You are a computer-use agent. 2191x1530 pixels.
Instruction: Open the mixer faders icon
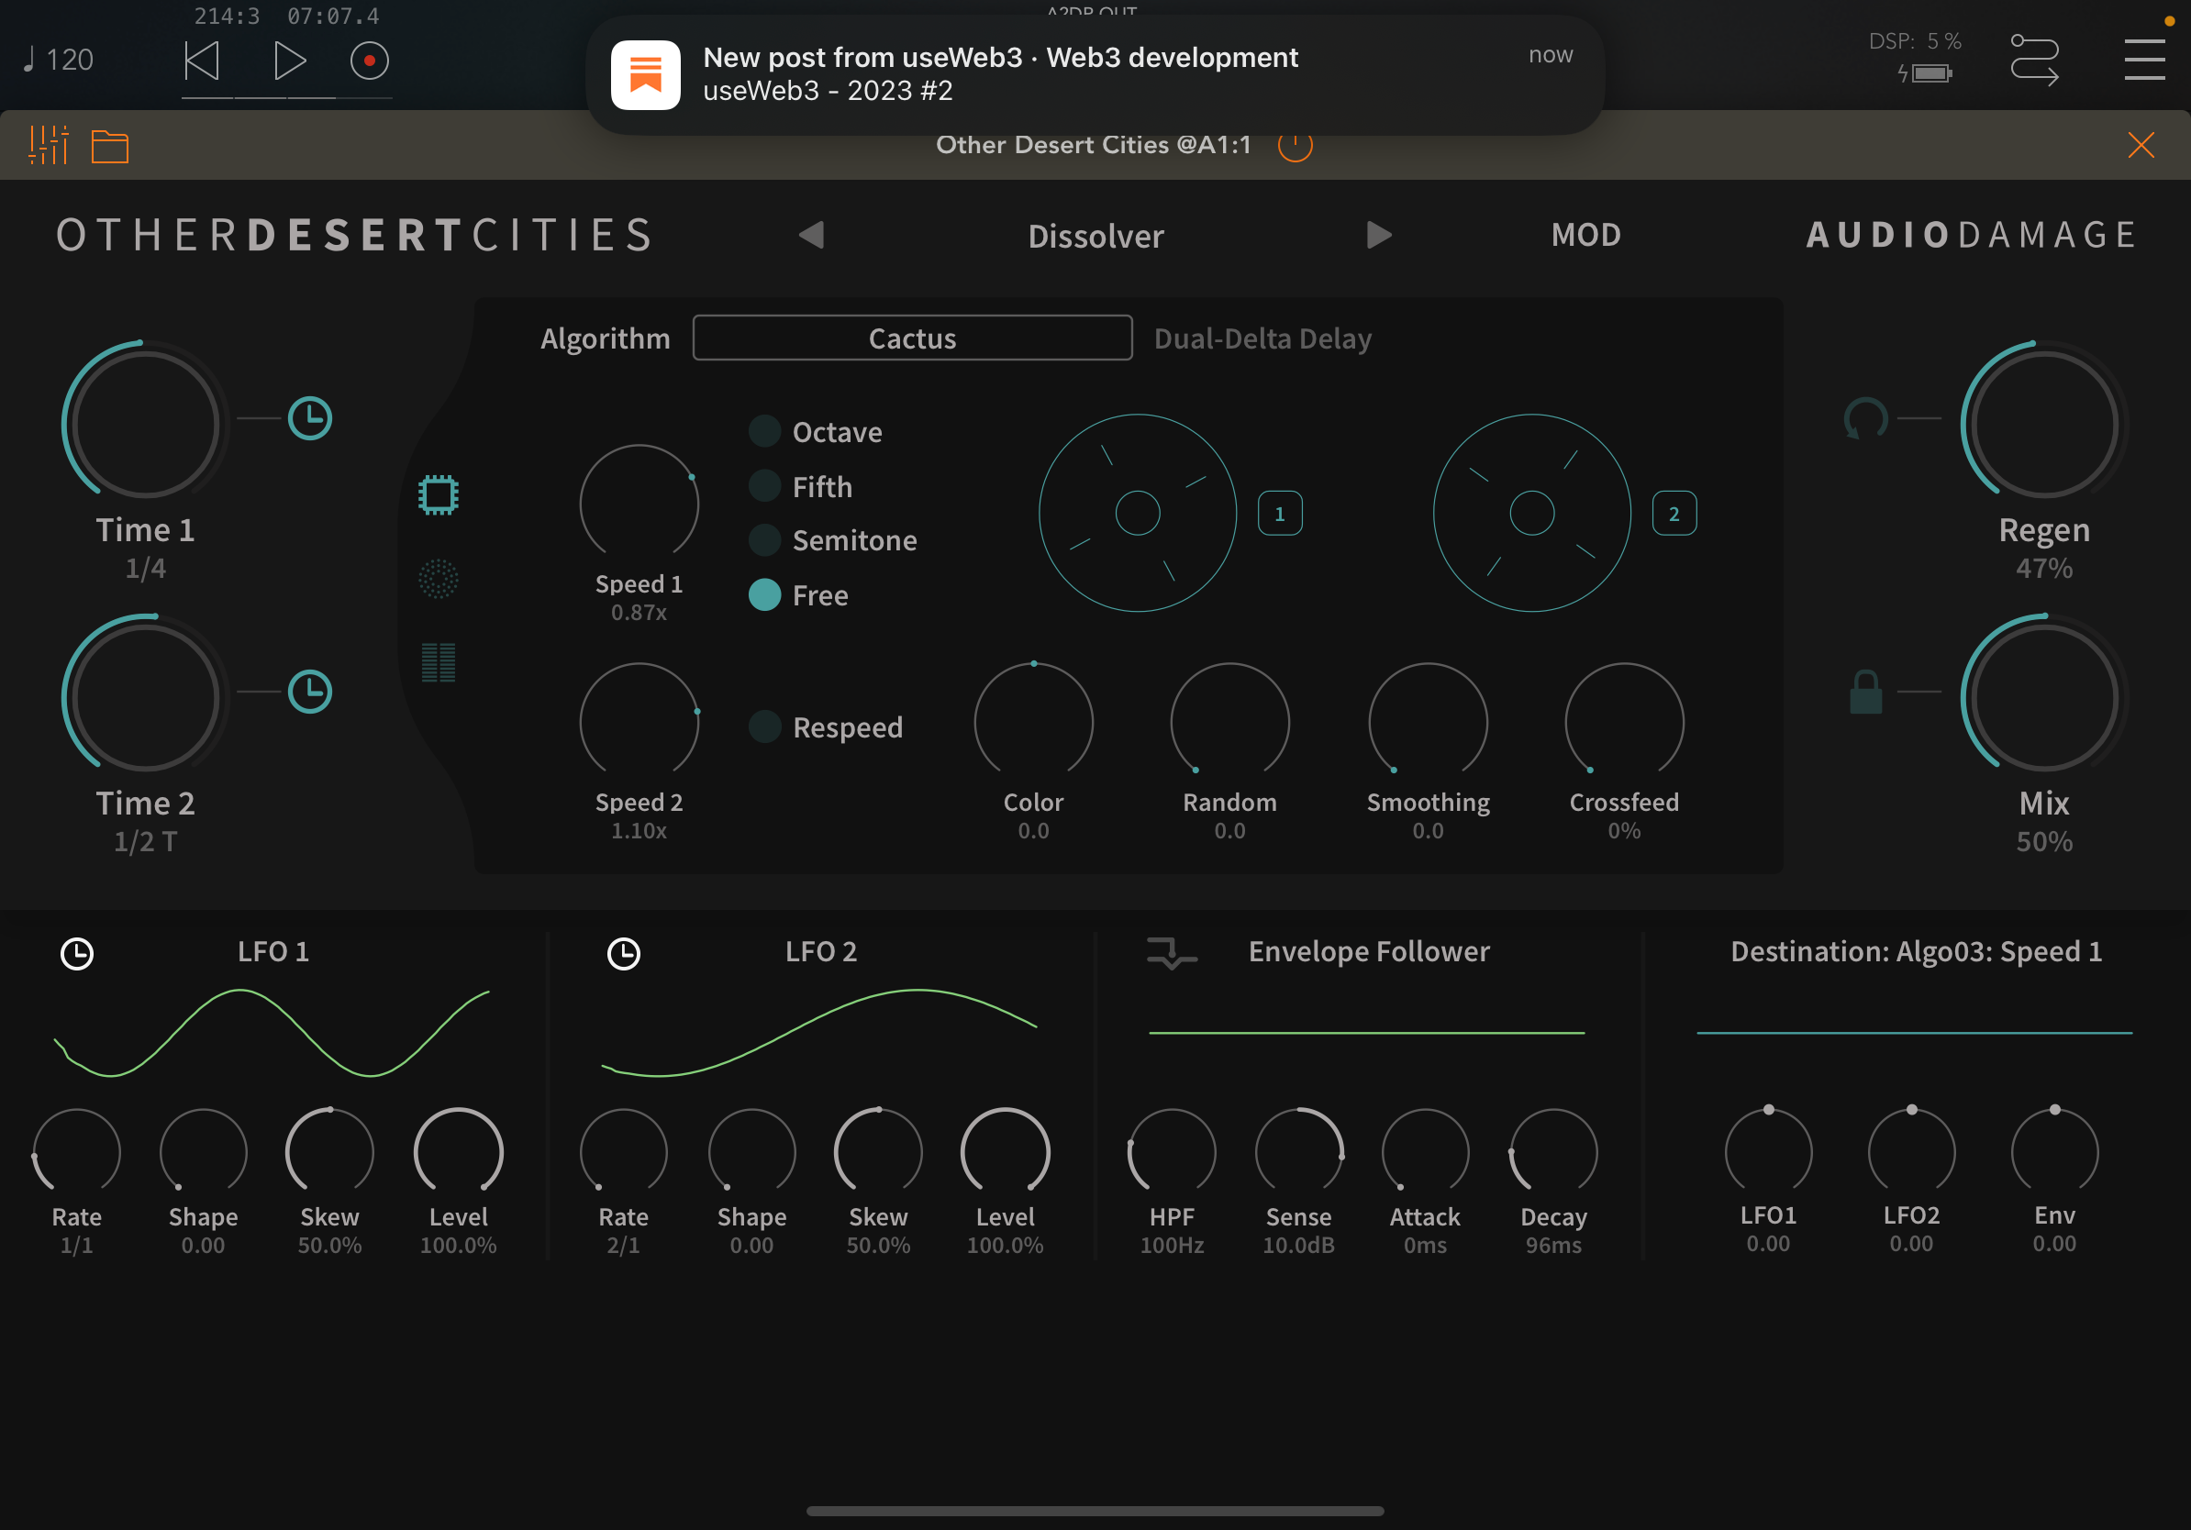pyautogui.click(x=49, y=145)
